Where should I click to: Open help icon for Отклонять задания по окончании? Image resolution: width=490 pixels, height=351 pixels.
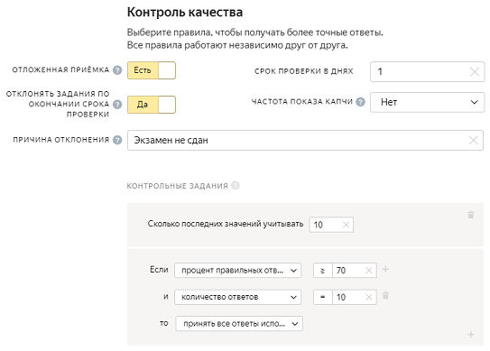coord(117,104)
